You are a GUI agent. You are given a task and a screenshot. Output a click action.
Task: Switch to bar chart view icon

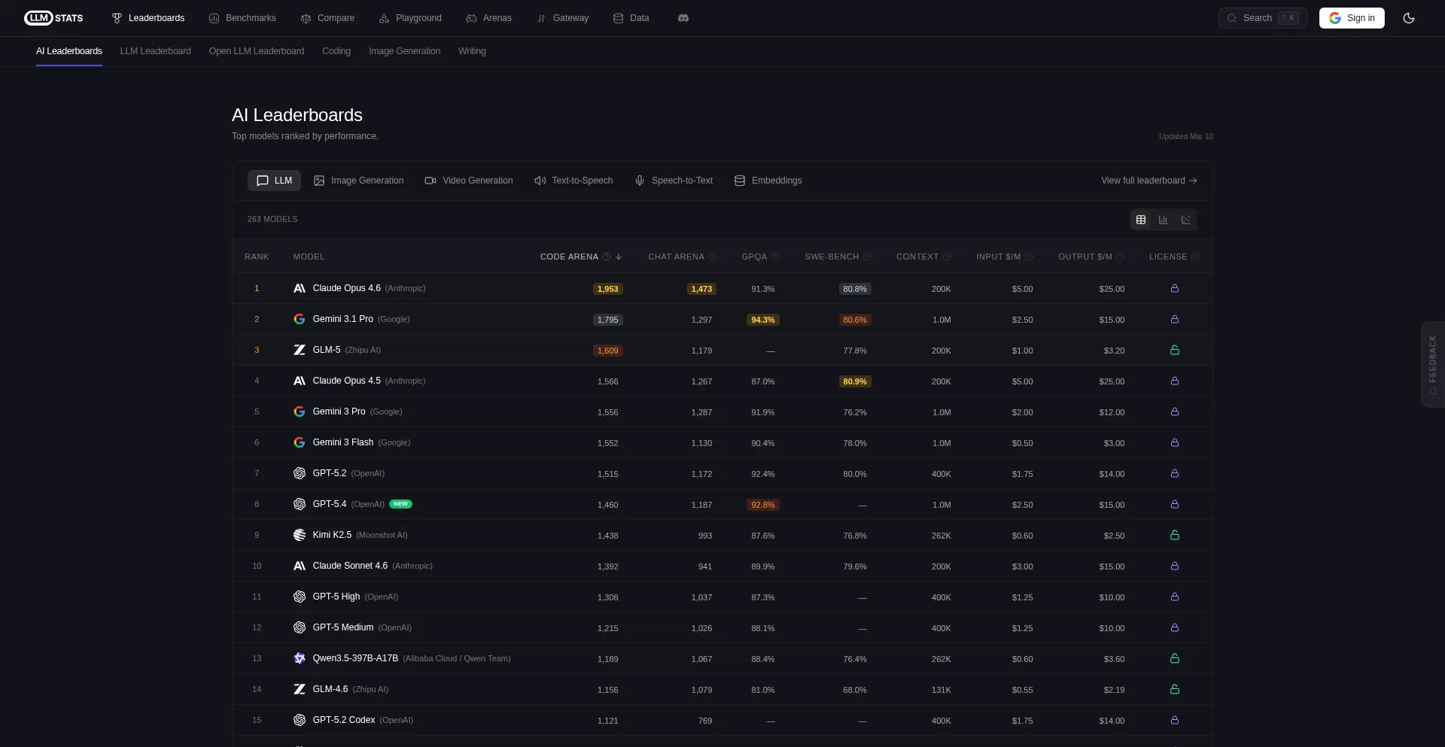1164,220
